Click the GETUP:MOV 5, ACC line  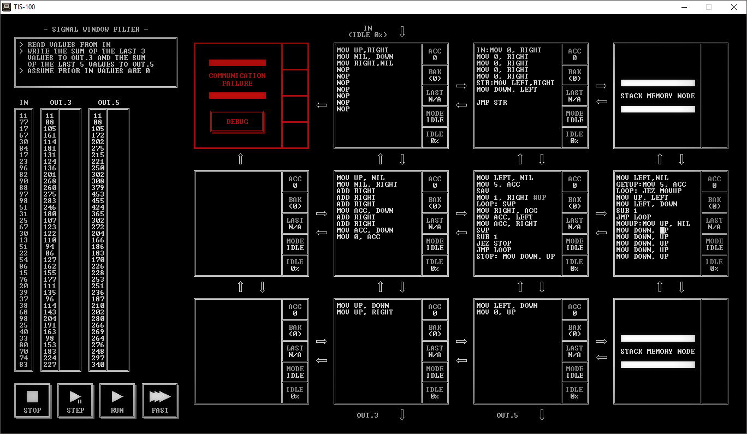click(x=652, y=185)
